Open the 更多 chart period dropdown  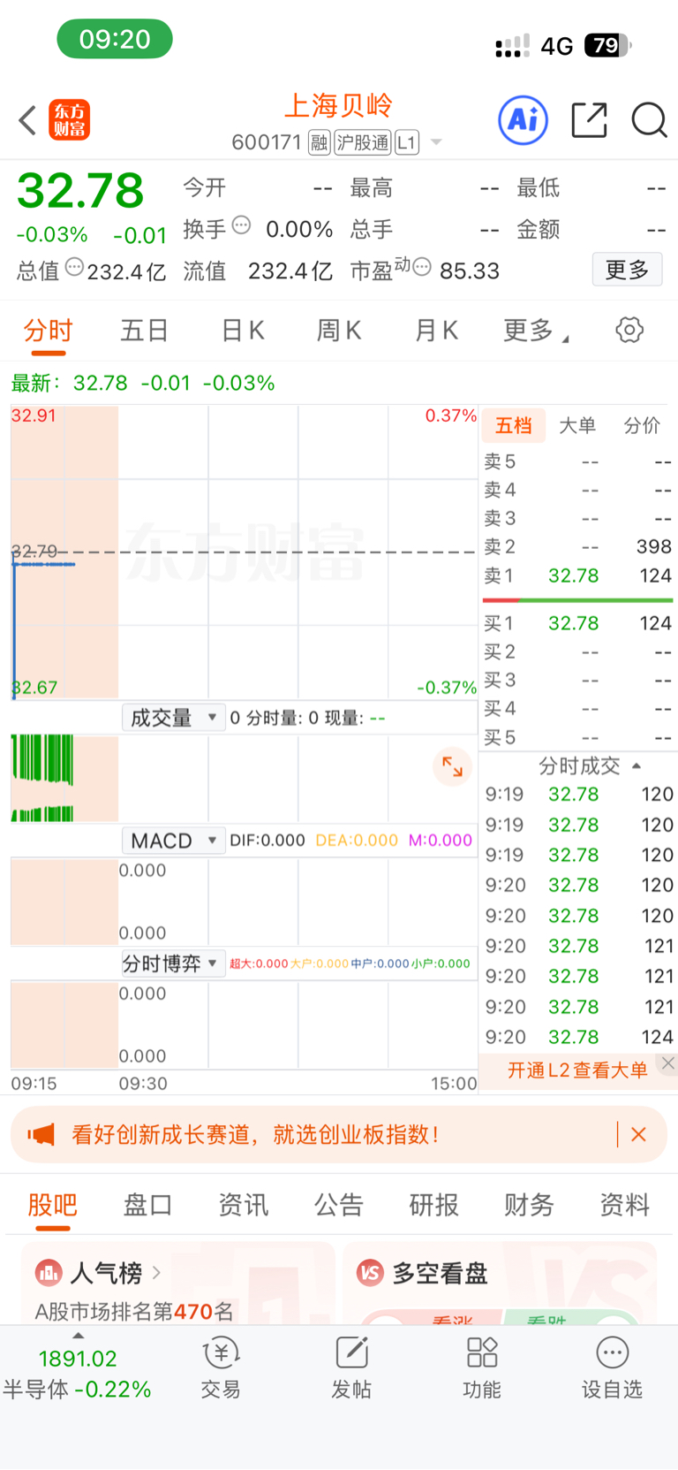[x=536, y=331]
